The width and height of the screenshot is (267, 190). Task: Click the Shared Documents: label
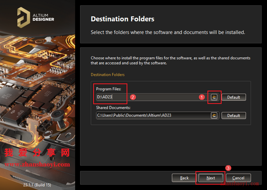pos(113,108)
